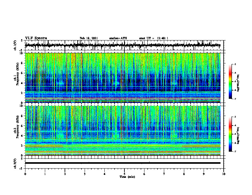Click the "ch.1(V)" axis label
252x195 pixels.
pyautogui.click(x=15, y=45)
